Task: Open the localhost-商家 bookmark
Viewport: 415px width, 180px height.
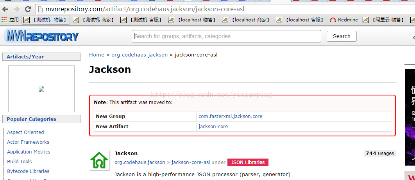Action: [x=246, y=20]
